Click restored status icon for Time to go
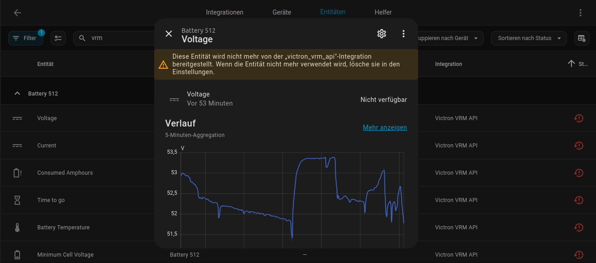 tap(578, 200)
